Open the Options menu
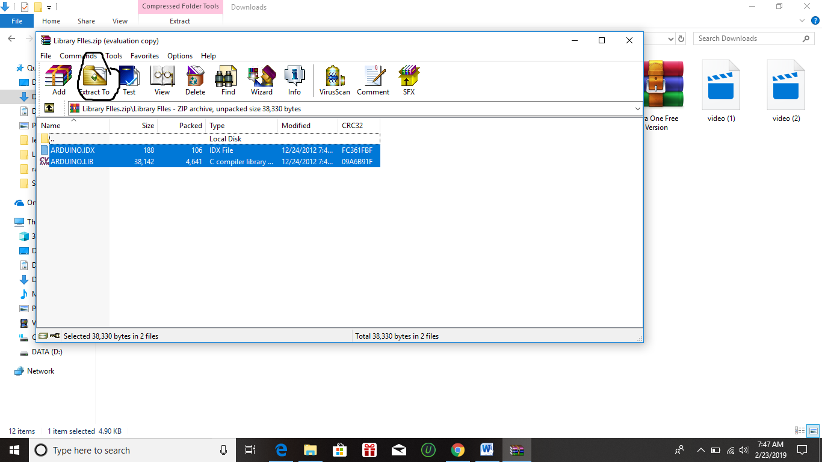822x462 pixels. pos(180,56)
